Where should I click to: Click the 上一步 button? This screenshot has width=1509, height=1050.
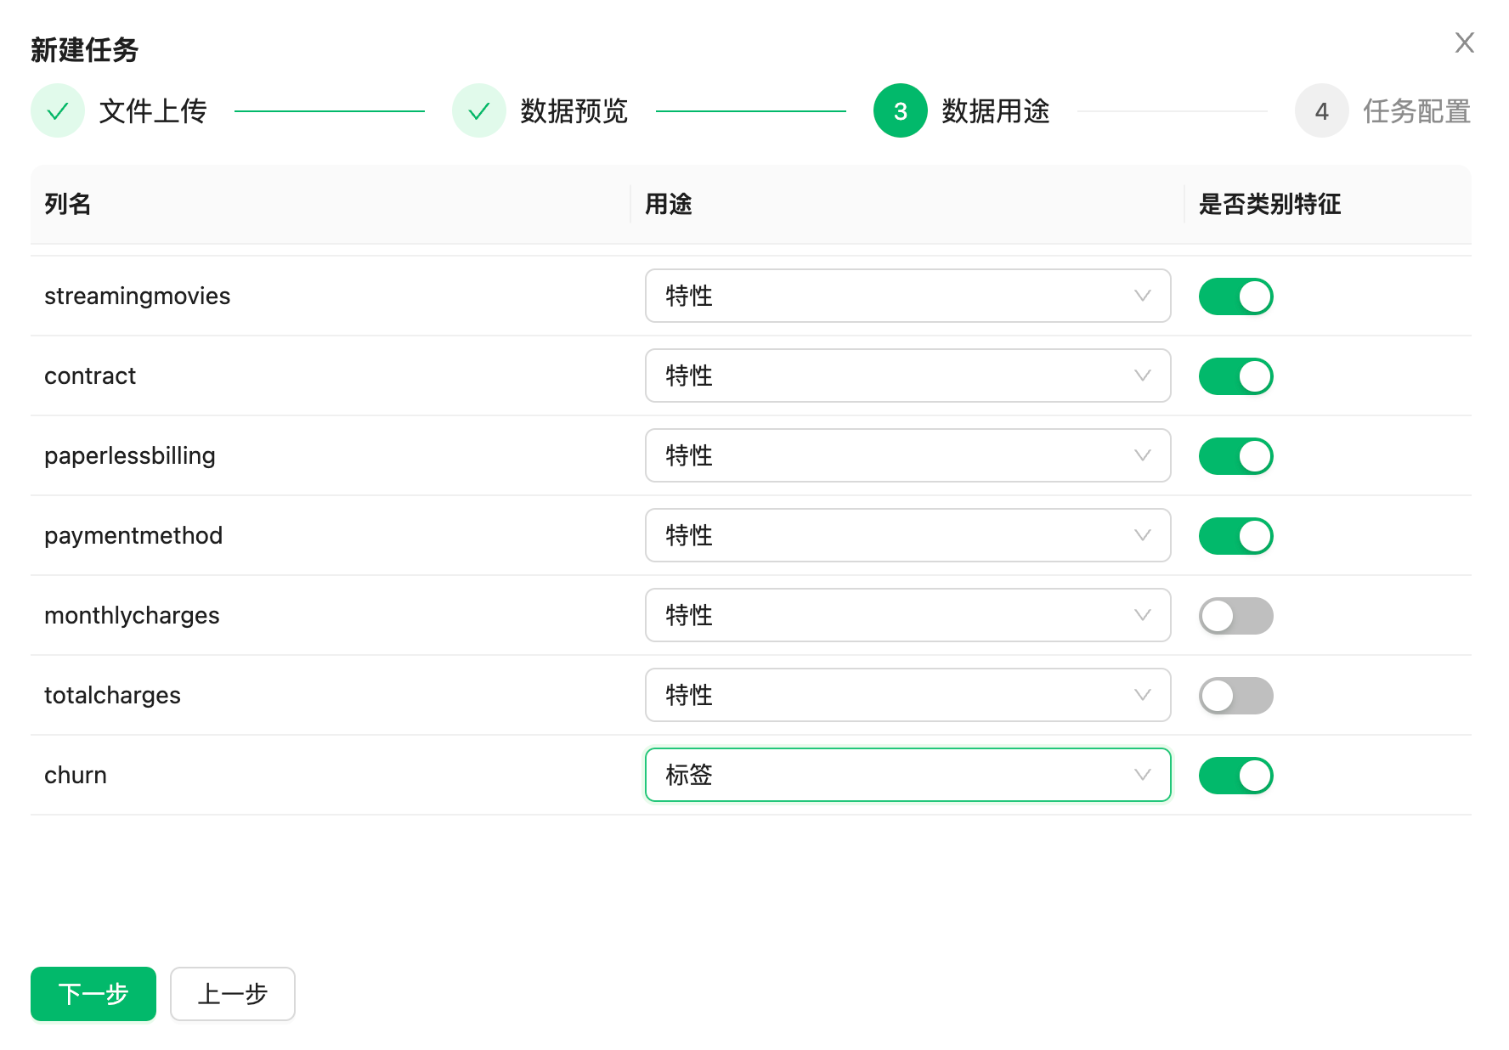(233, 994)
